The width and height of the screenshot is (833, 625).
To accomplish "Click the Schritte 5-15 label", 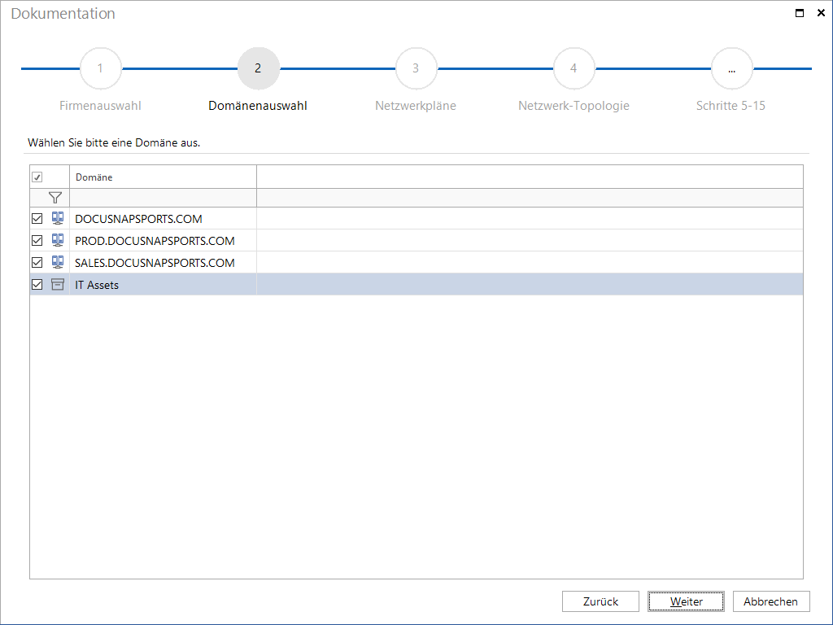I will pyautogui.click(x=731, y=105).
